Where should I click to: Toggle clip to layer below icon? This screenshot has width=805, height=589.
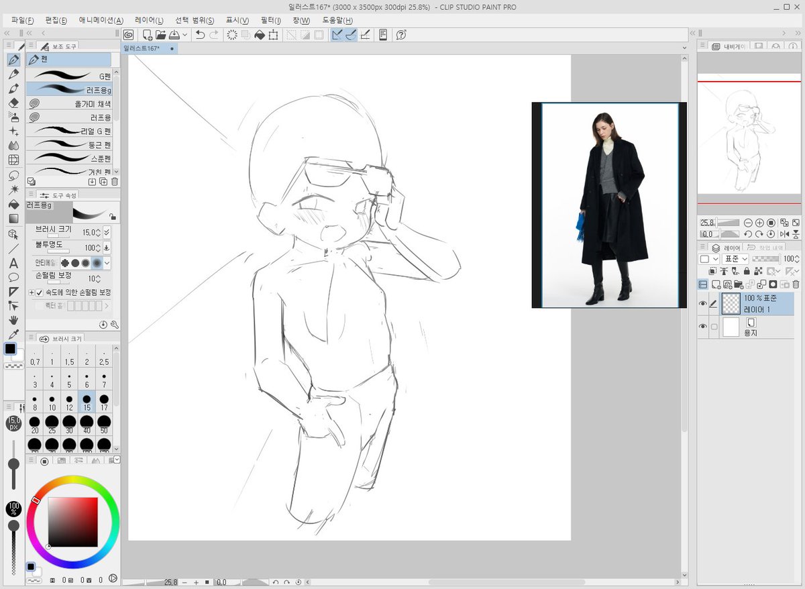coord(714,271)
